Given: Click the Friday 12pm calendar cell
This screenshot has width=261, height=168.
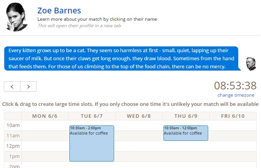Looking at the screenshot, I should coord(233,146).
